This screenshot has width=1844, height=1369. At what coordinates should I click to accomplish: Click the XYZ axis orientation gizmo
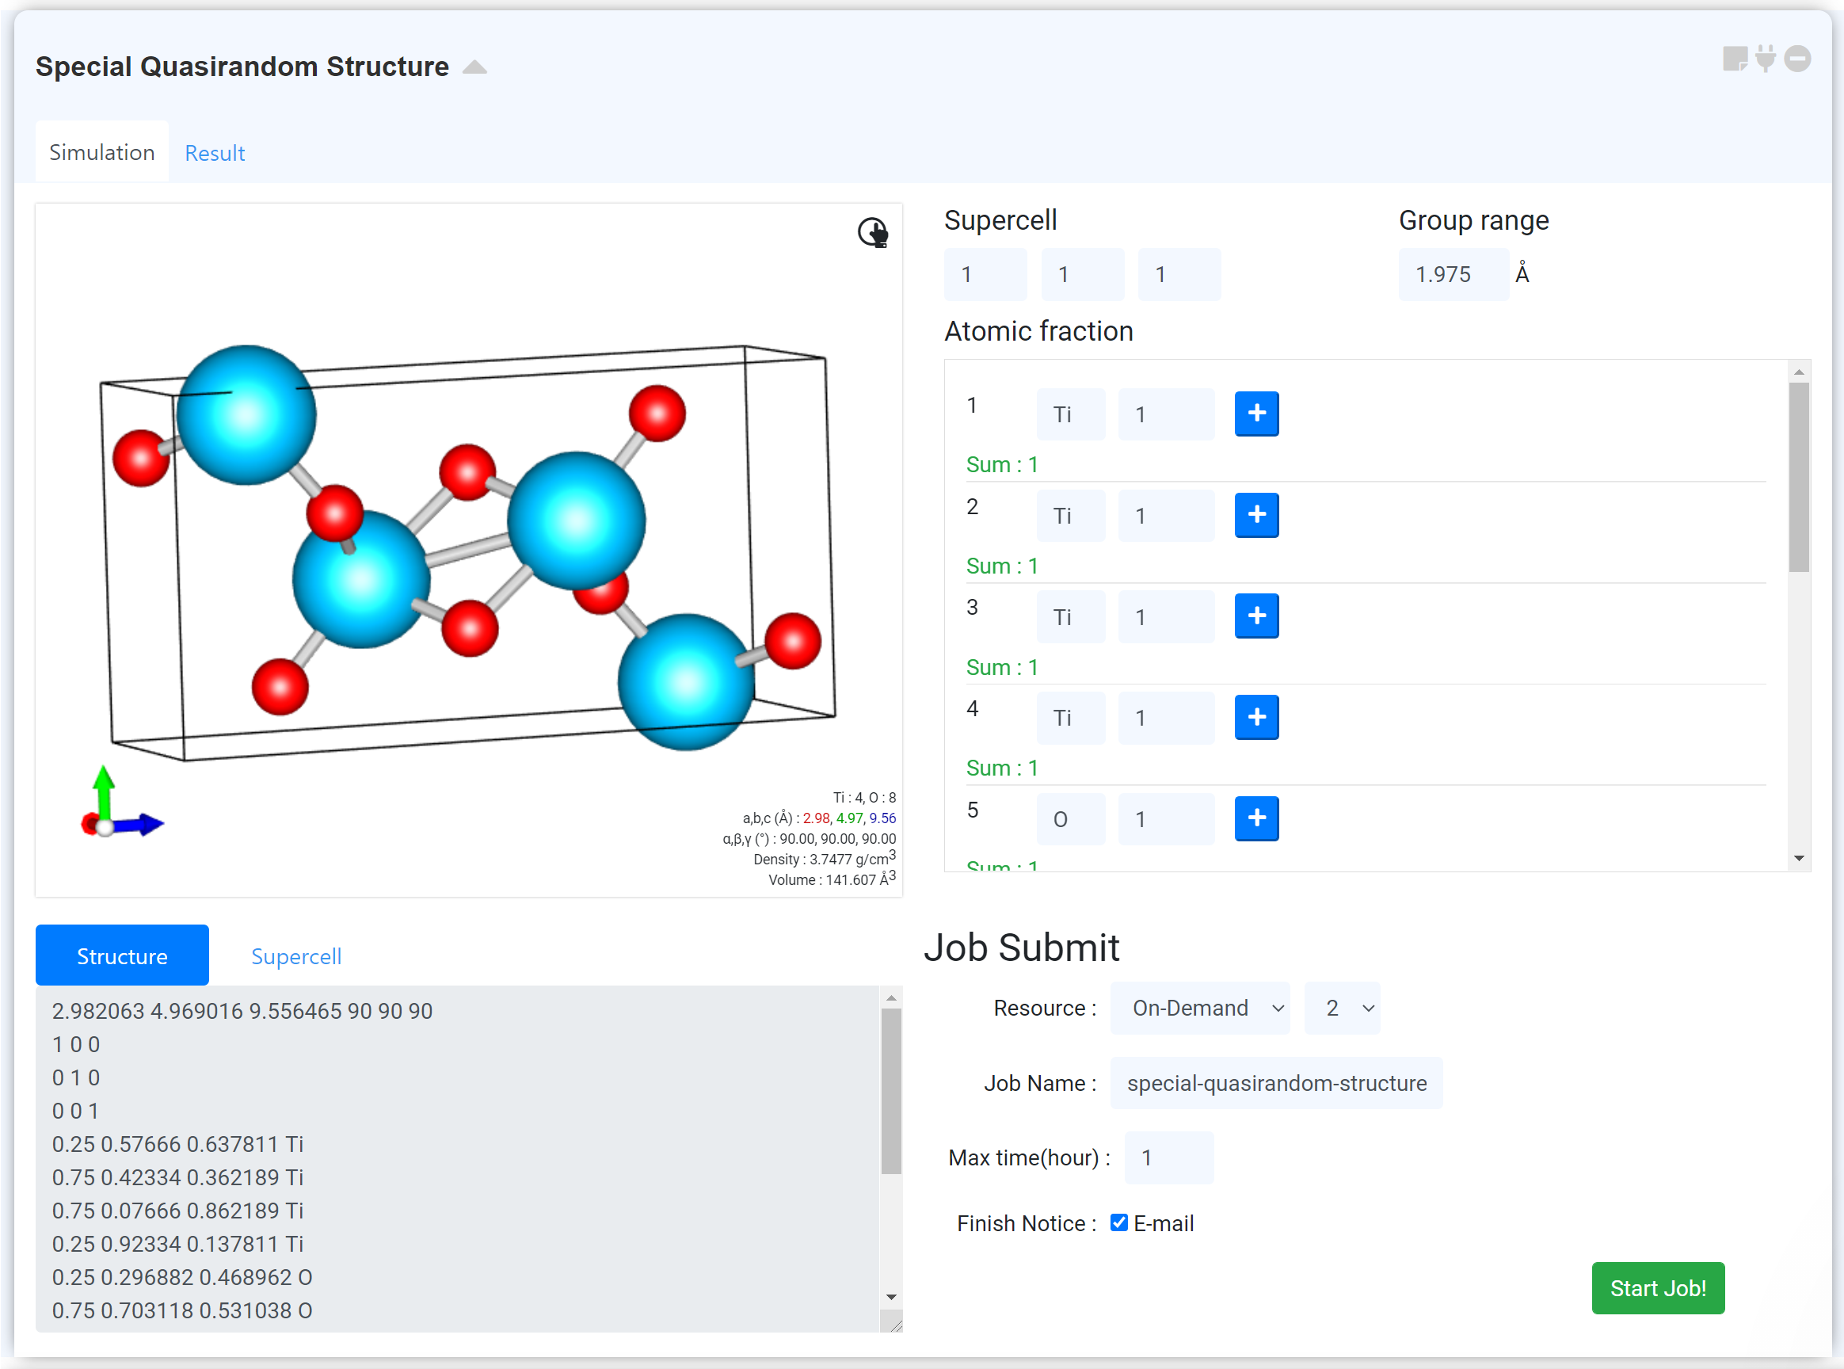pyautogui.click(x=116, y=807)
